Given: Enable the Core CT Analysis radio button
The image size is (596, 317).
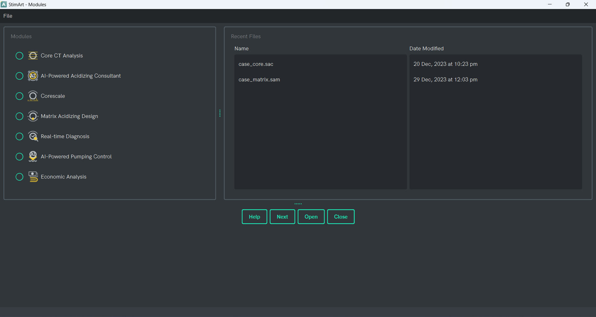Looking at the screenshot, I should coord(19,56).
